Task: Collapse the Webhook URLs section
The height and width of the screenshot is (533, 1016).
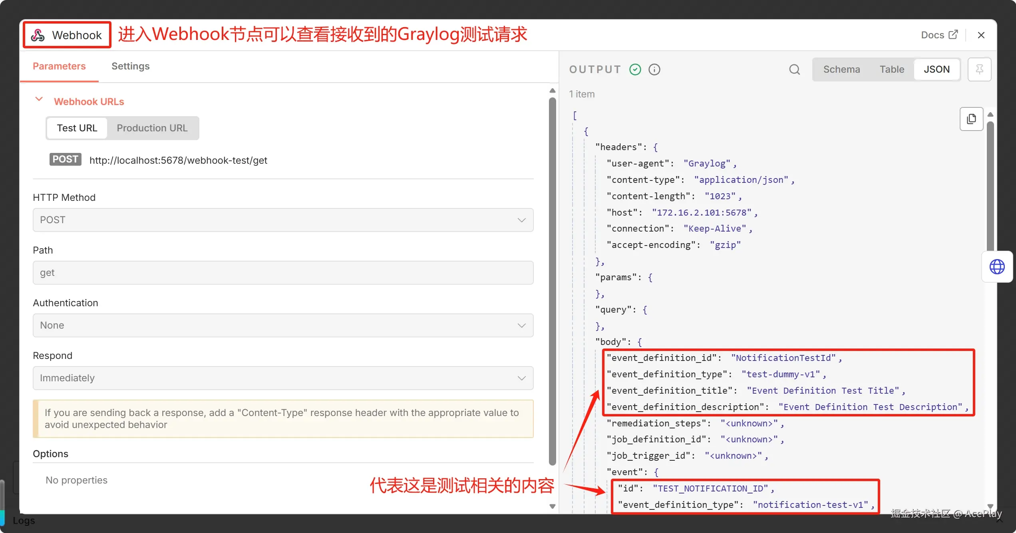Action: tap(39, 100)
